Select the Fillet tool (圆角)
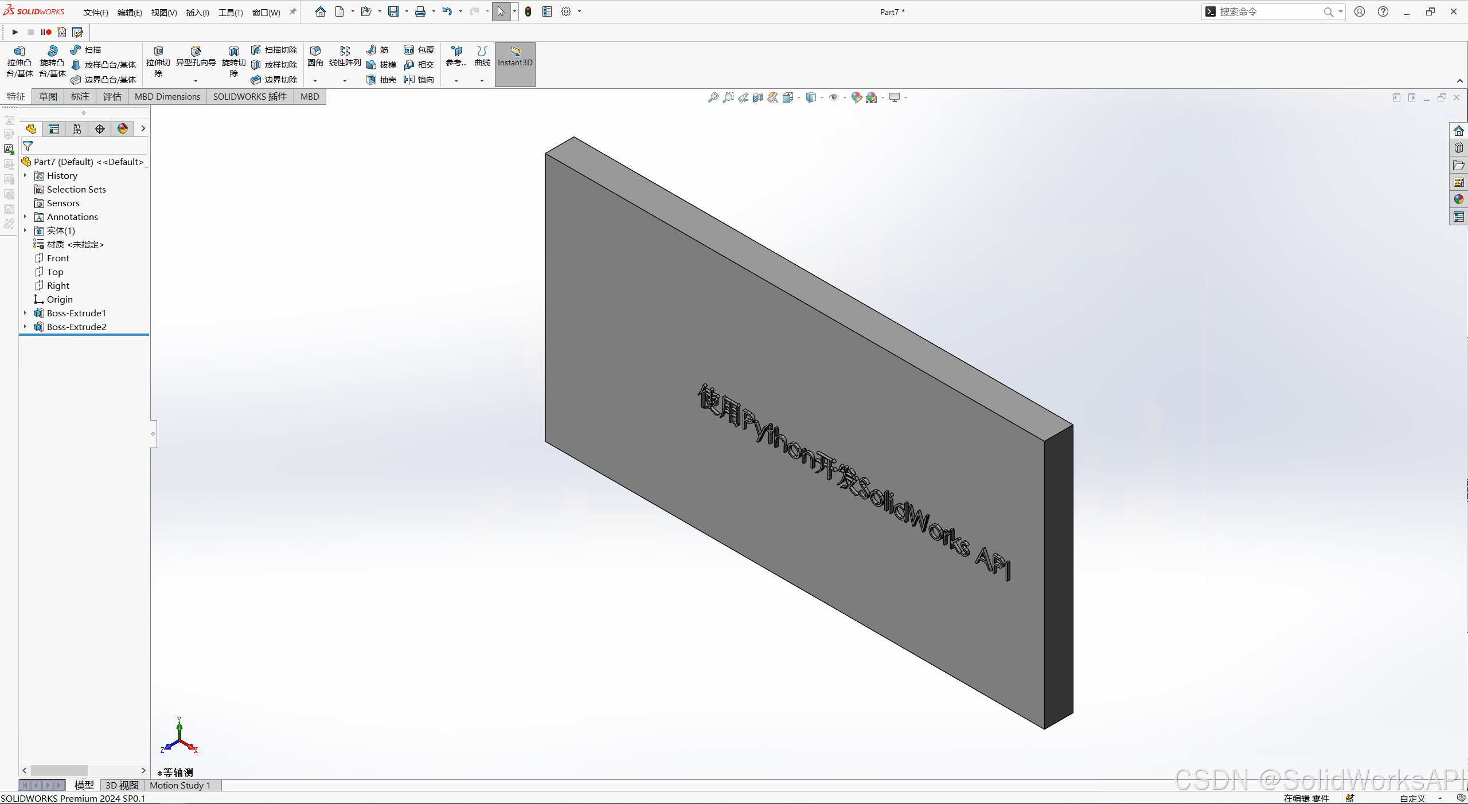1468x804 pixels. (315, 56)
